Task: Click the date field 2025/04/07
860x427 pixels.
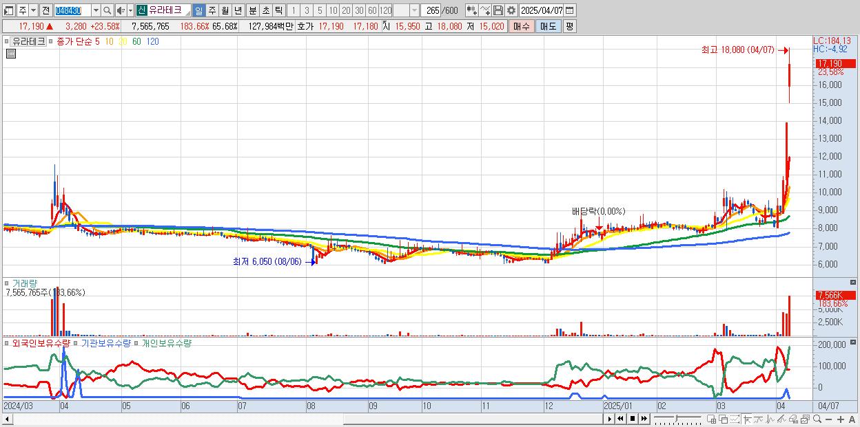Action: pyautogui.click(x=542, y=10)
